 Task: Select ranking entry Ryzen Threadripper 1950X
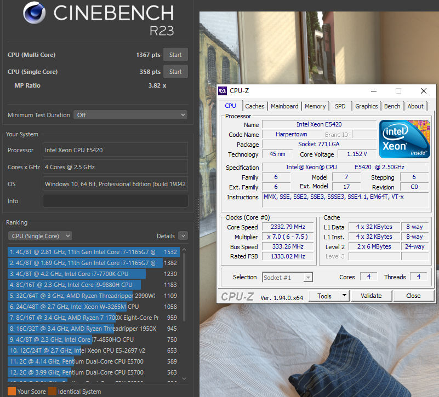tap(94, 329)
